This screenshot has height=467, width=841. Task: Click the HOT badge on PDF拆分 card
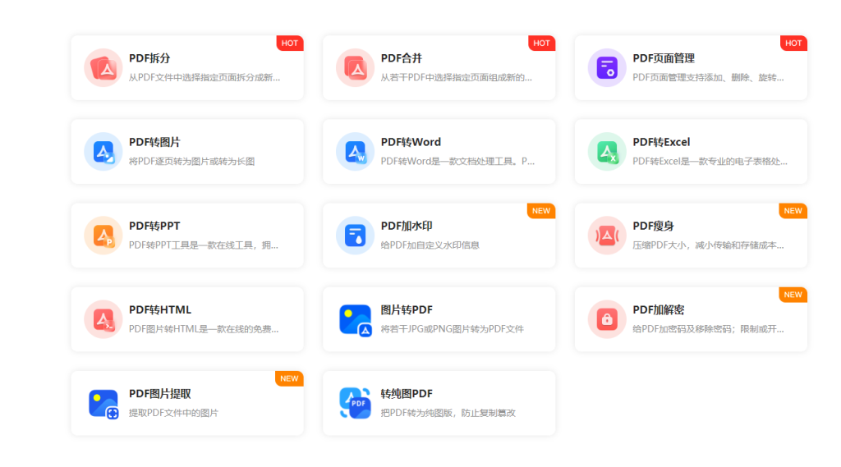290,43
